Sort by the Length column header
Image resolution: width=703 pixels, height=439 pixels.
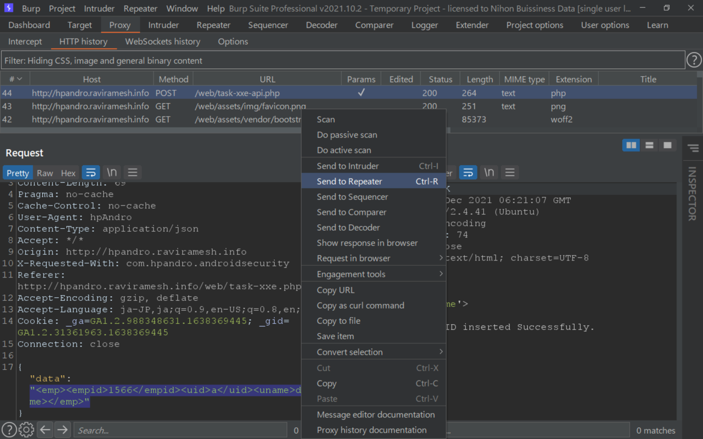[480, 79]
